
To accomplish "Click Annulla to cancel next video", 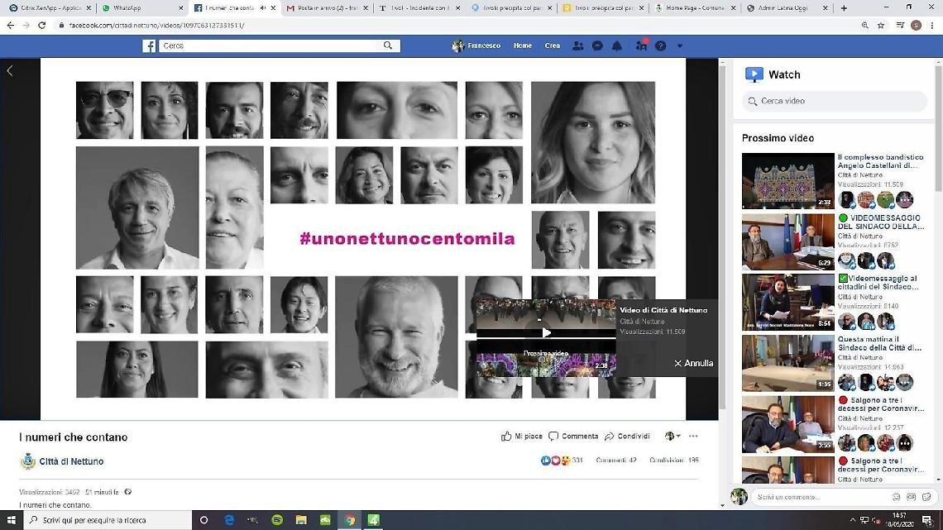I will [693, 363].
